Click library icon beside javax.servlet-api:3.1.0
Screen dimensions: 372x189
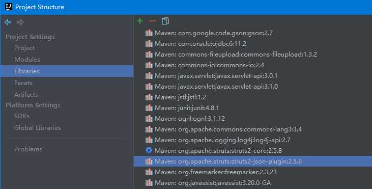point(149,87)
